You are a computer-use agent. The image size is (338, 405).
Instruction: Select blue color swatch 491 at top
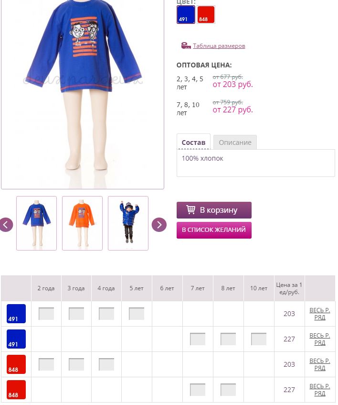pos(186,14)
